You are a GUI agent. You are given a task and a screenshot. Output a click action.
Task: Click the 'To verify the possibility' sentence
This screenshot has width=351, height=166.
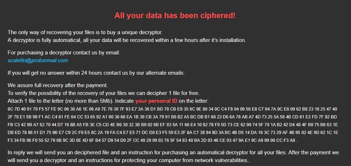click(103, 93)
